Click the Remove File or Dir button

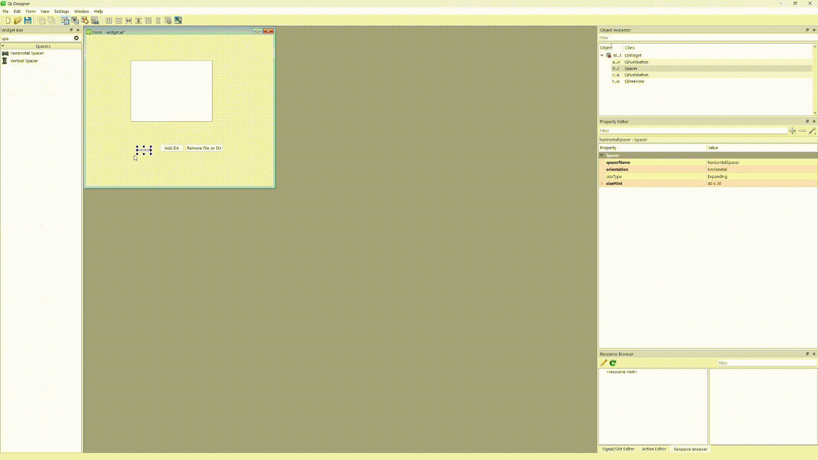204,148
